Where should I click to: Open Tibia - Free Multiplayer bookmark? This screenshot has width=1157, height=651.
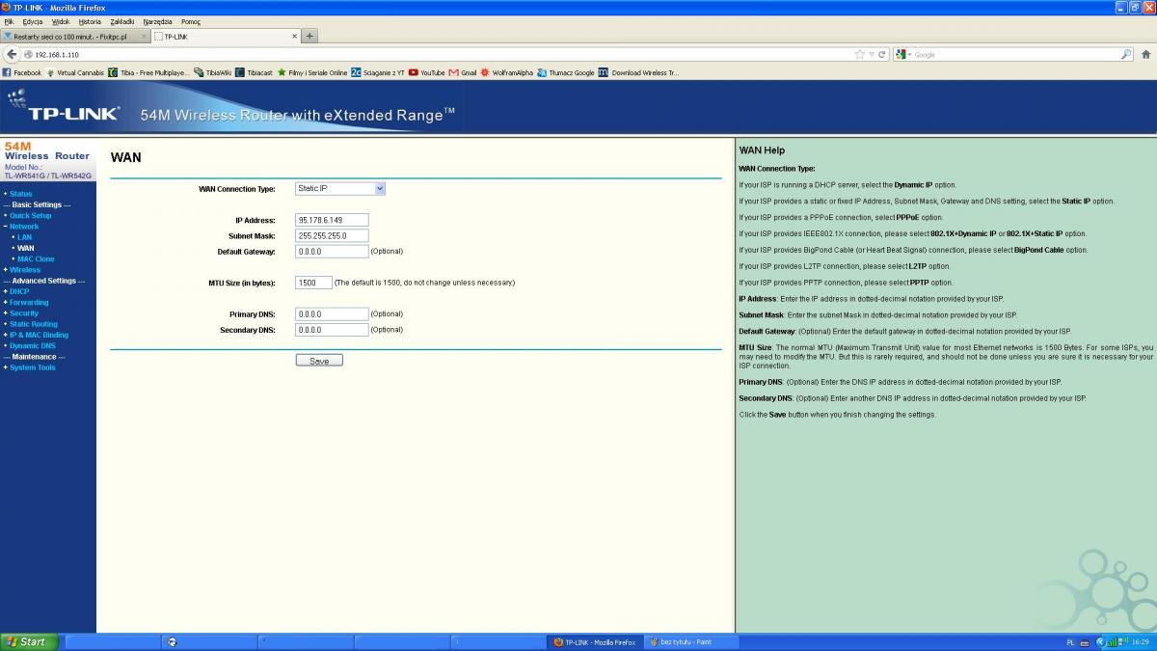pos(149,72)
